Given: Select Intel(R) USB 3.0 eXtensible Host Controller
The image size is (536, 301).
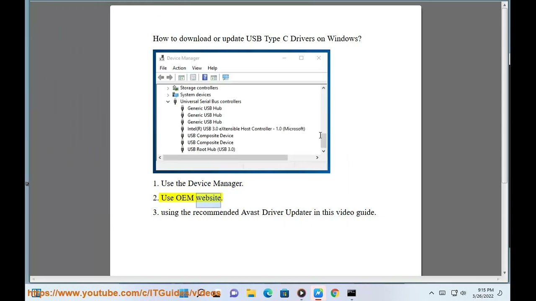Looking at the screenshot, I should 246,129.
